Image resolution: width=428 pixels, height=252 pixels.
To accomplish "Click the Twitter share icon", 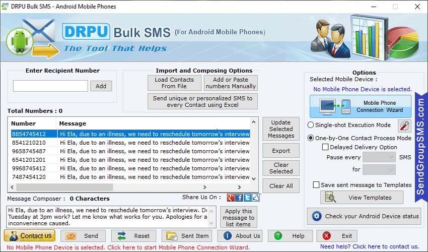I will pos(247,198).
